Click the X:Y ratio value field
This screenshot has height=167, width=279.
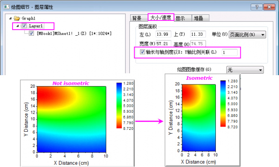tap(230, 52)
